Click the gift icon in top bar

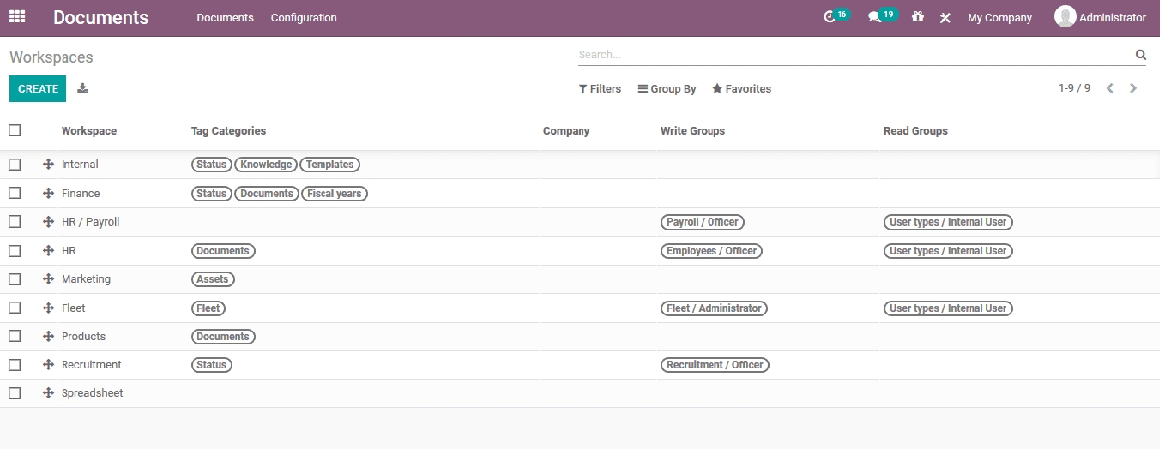coord(918,17)
